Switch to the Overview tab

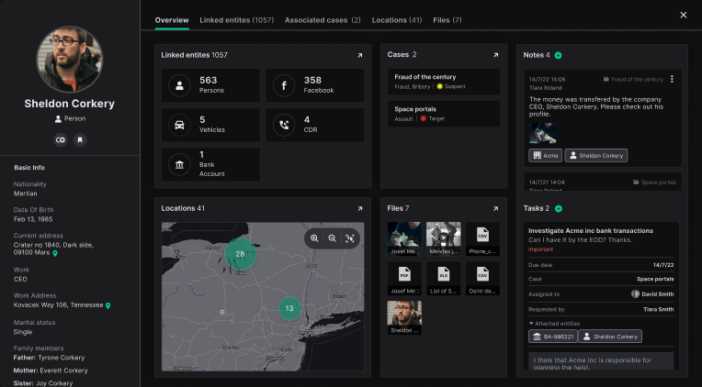coord(172,20)
